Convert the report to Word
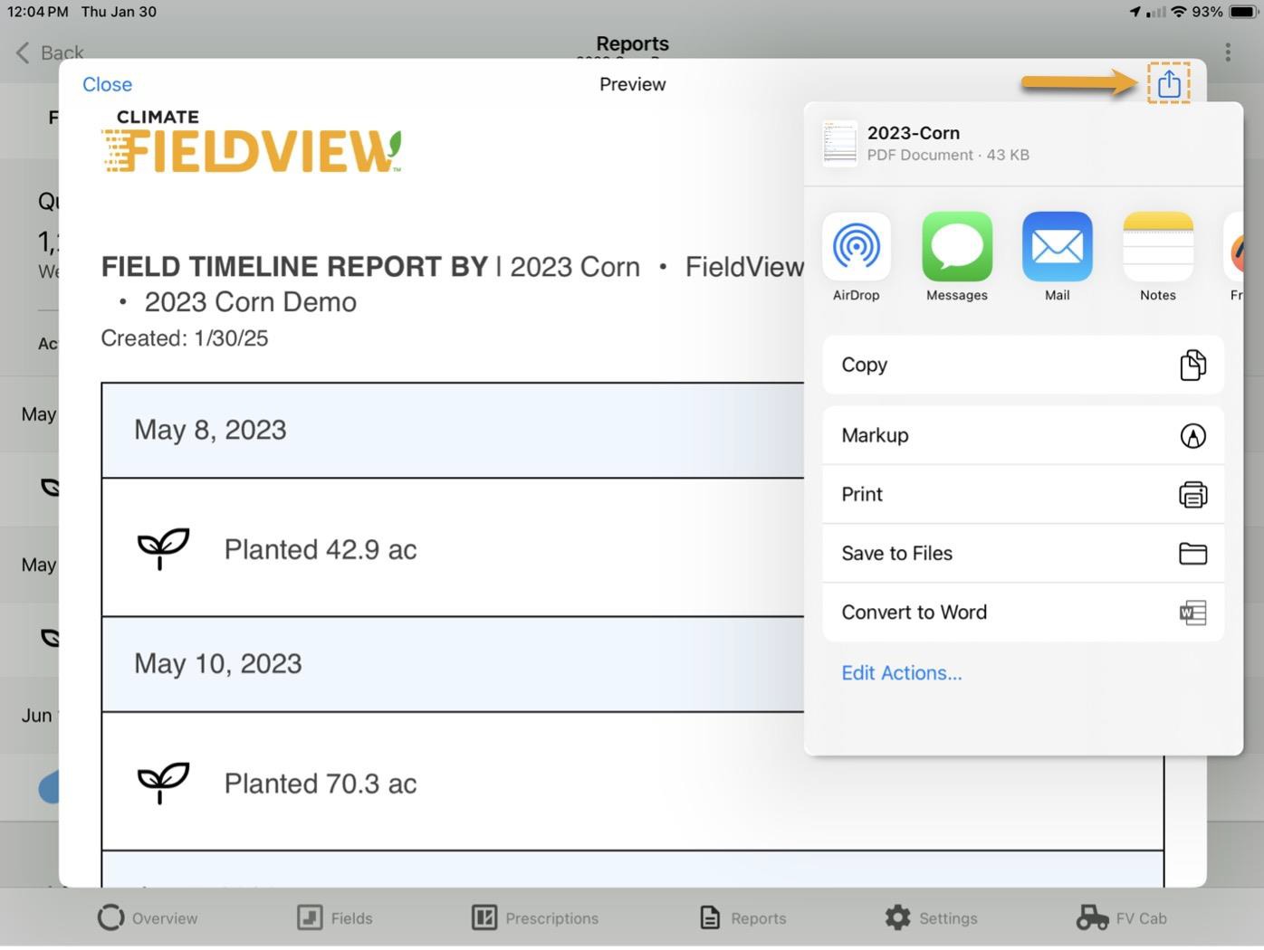 click(x=1022, y=613)
